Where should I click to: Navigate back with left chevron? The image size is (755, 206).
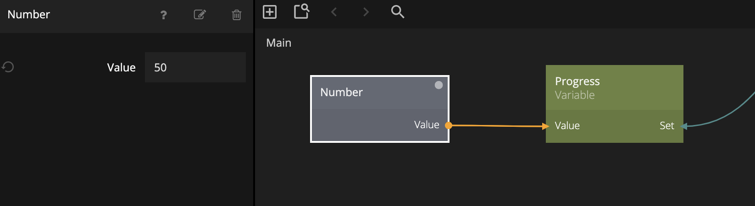click(334, 12)
